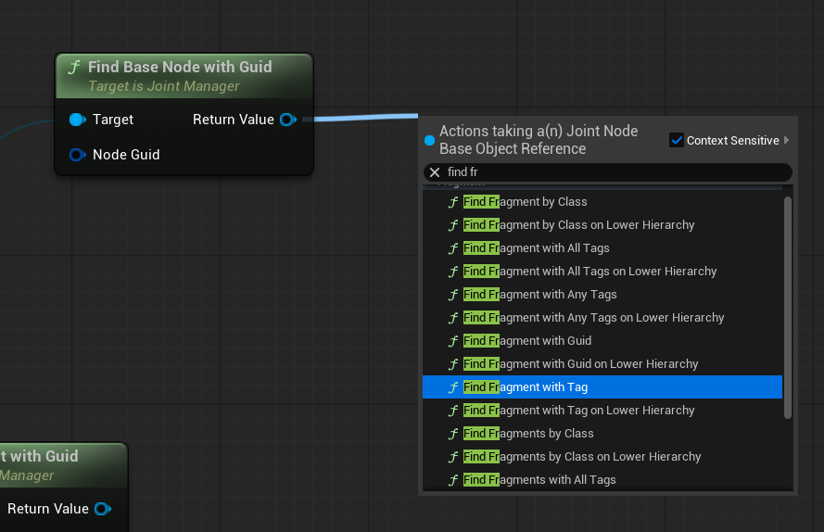This screenshot has height=532, width=824.
Task: Select the Find Base Node with Guid title
Action: 180,67
